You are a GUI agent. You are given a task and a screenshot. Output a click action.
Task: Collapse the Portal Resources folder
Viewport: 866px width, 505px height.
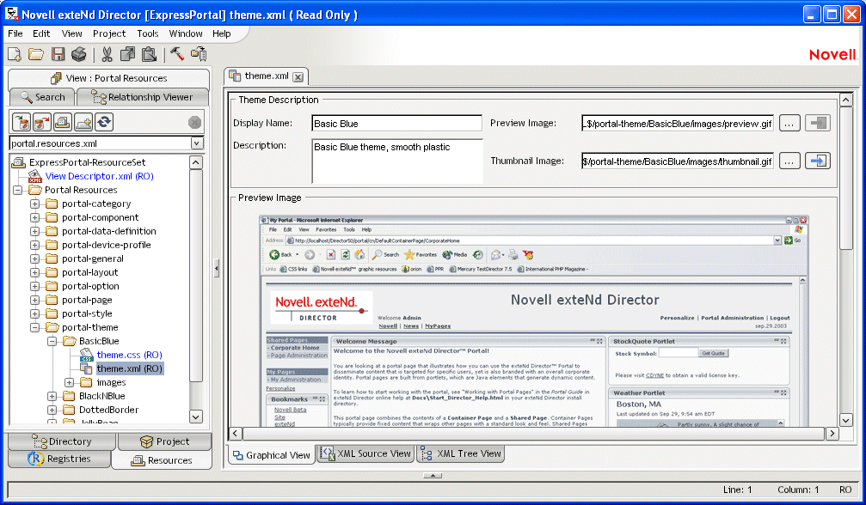[x=18, y=190]
